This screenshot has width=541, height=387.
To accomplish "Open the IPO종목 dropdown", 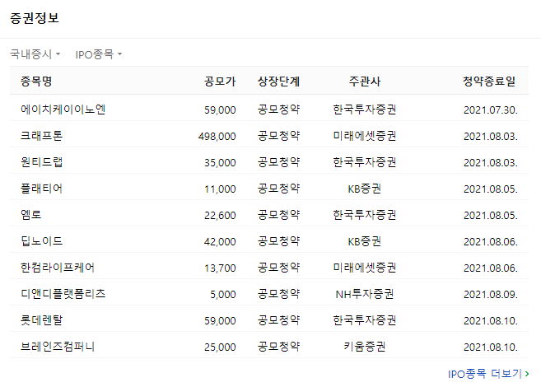I will point(99,54).
